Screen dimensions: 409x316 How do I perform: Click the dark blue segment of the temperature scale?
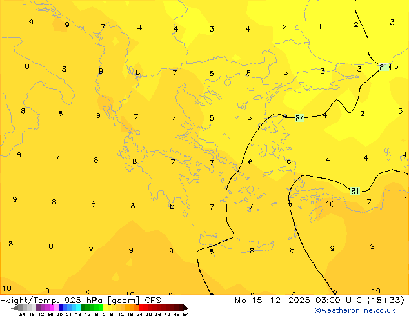click(61, 308)
